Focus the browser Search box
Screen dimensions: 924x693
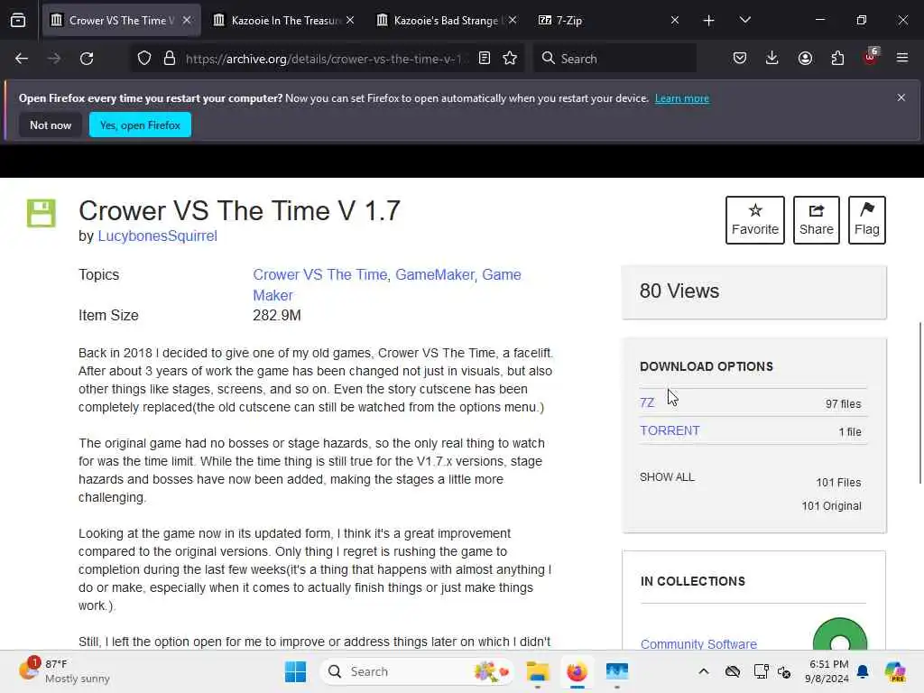tap(614, 59)
